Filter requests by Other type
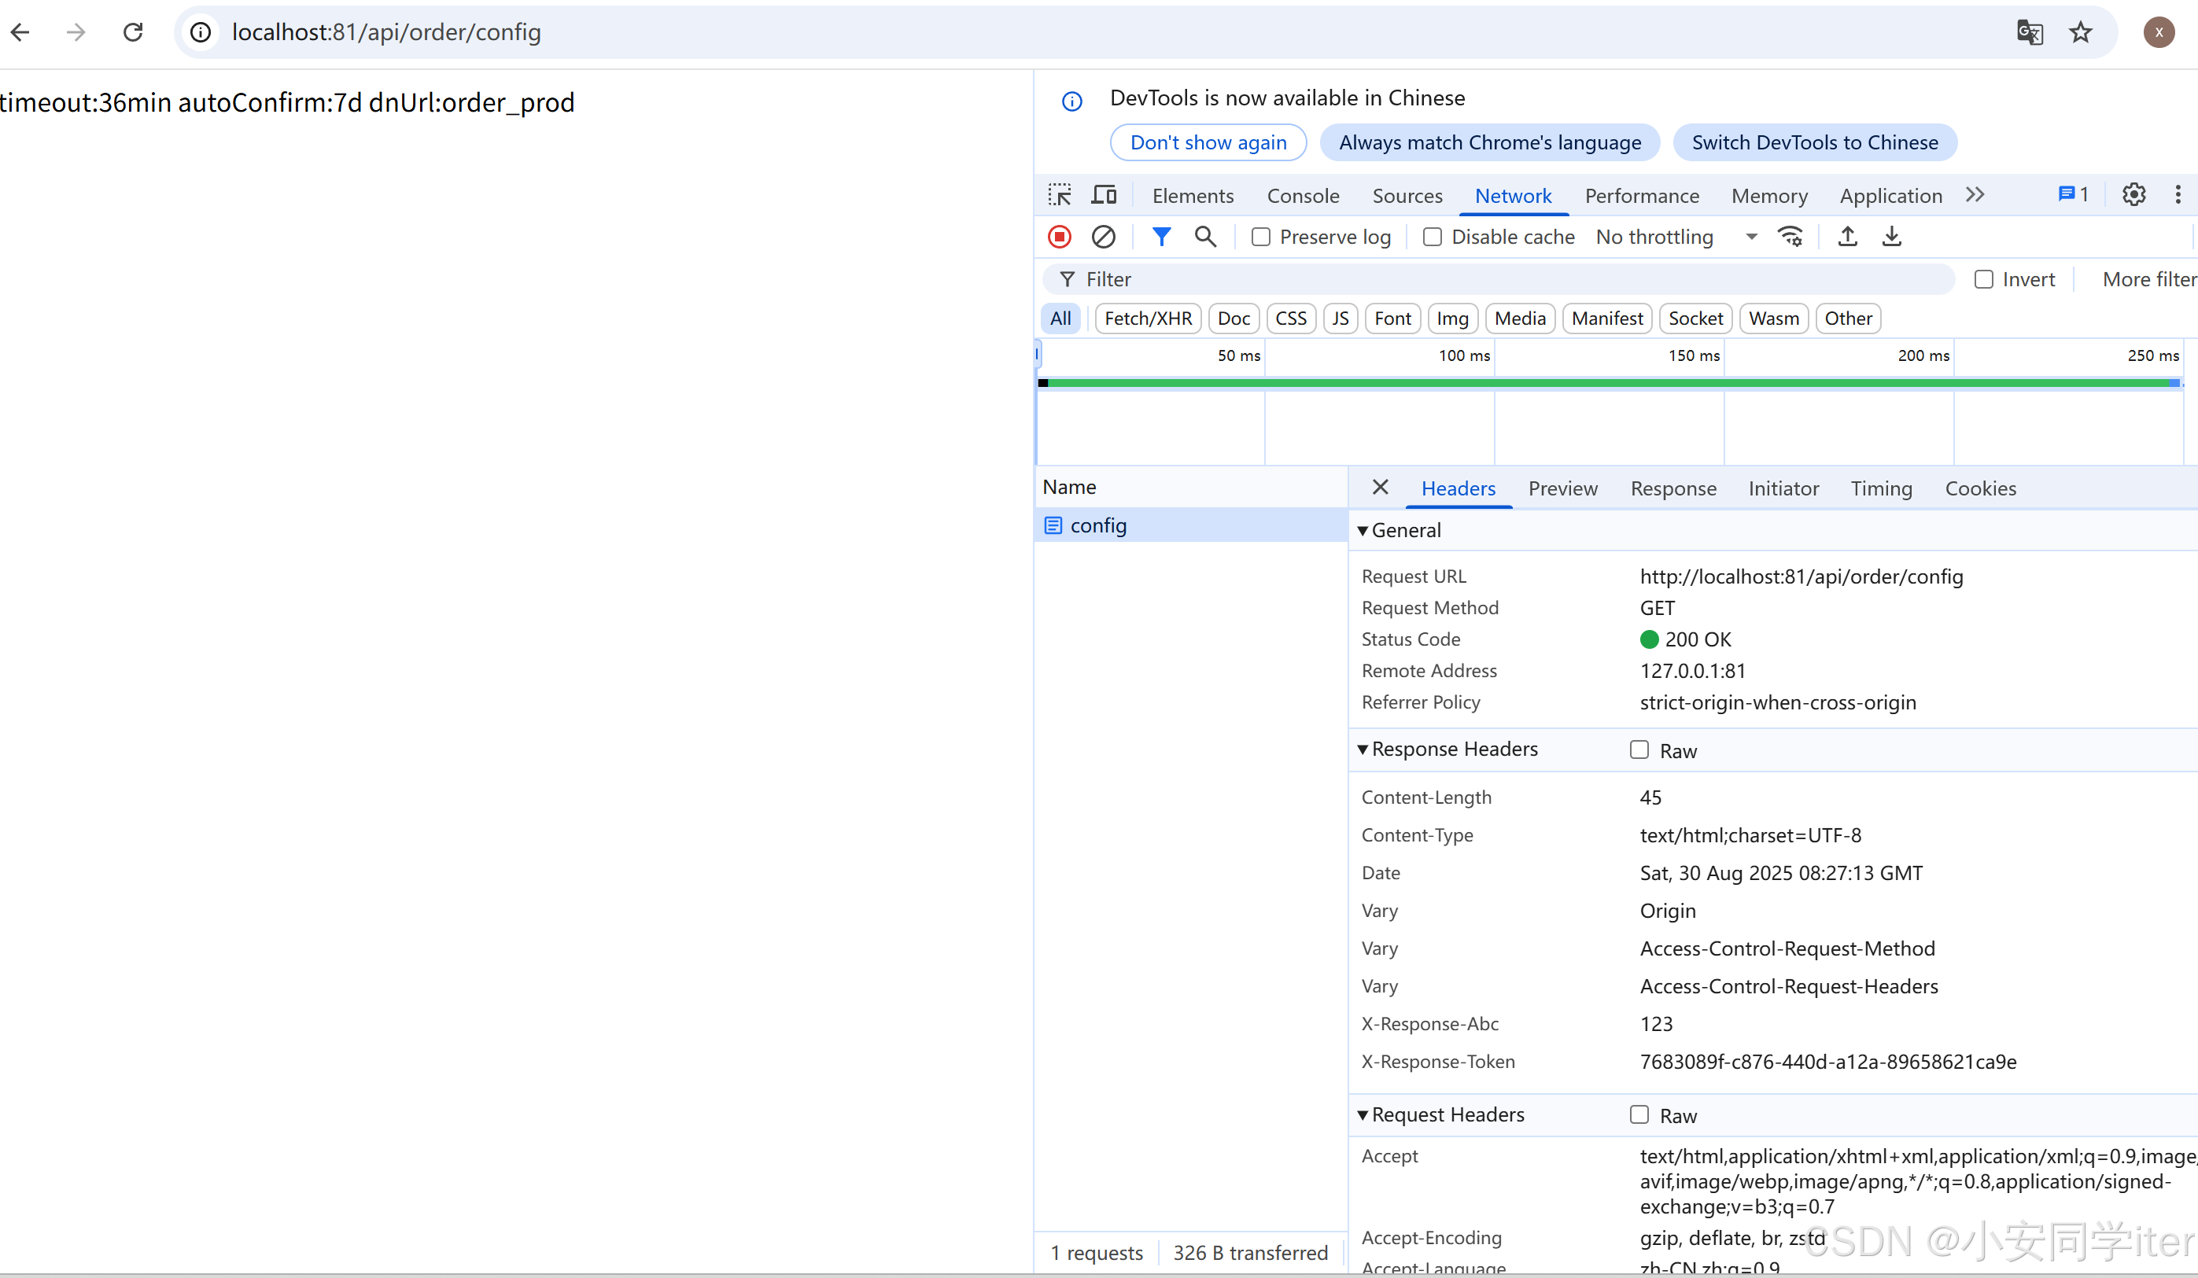Viewport: 2198px width, 1278px height. [1847, 319]
